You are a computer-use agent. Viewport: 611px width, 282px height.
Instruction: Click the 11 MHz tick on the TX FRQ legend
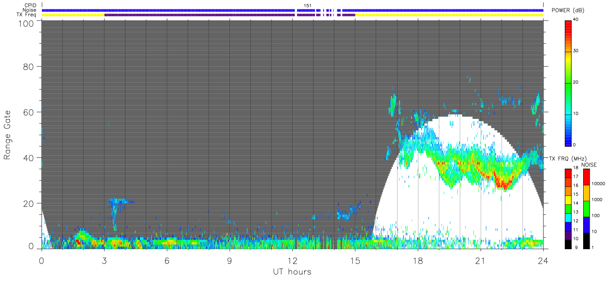click(575, 230)
